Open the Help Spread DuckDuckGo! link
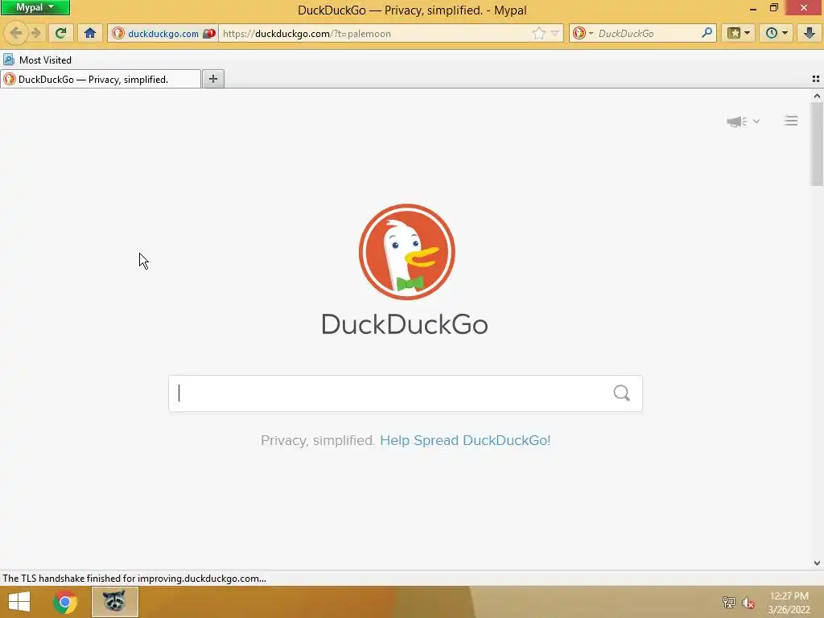Screen dimensions: 824x618 (465, 440)
